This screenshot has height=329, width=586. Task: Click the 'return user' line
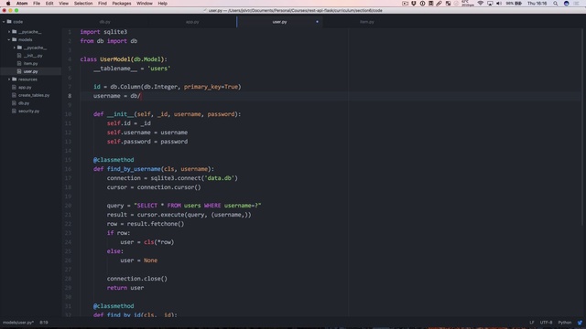125,288
